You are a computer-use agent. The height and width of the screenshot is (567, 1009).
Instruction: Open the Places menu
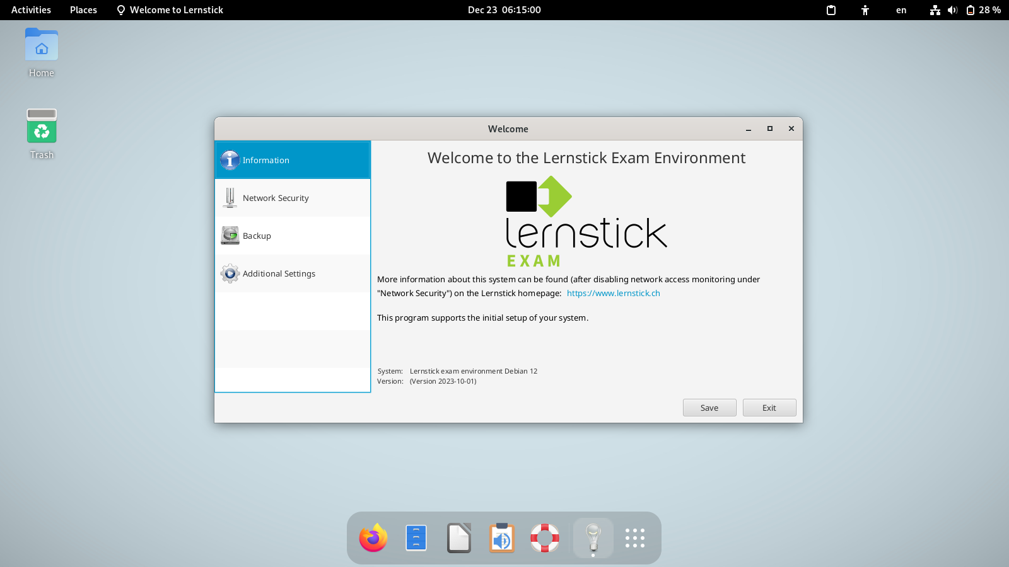tap(83, 10)
